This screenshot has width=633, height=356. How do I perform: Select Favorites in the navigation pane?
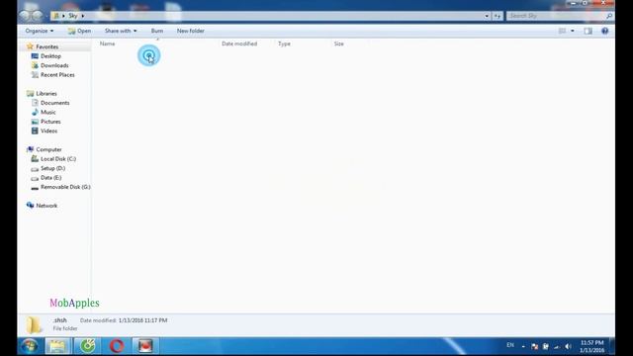pos(46,46)
